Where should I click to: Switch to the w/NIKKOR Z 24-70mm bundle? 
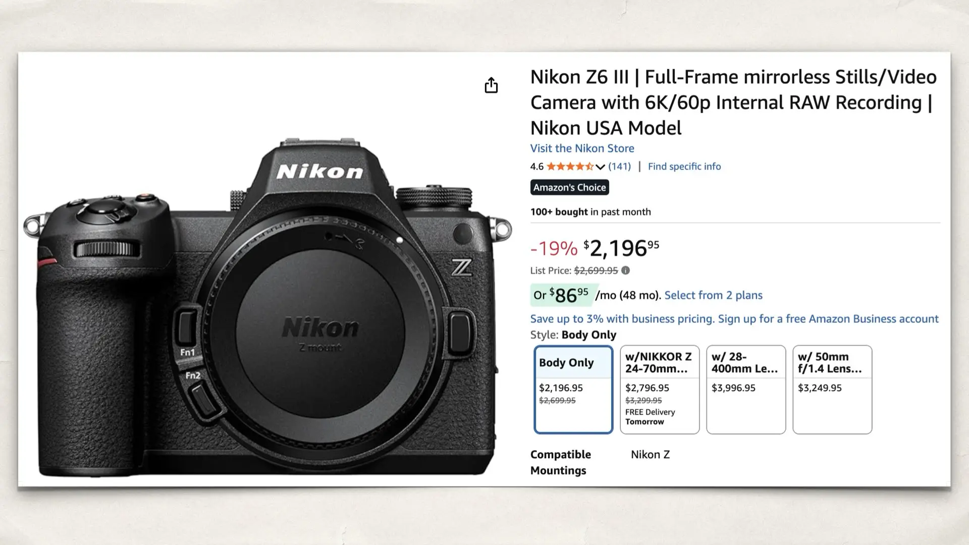[659, 389]
